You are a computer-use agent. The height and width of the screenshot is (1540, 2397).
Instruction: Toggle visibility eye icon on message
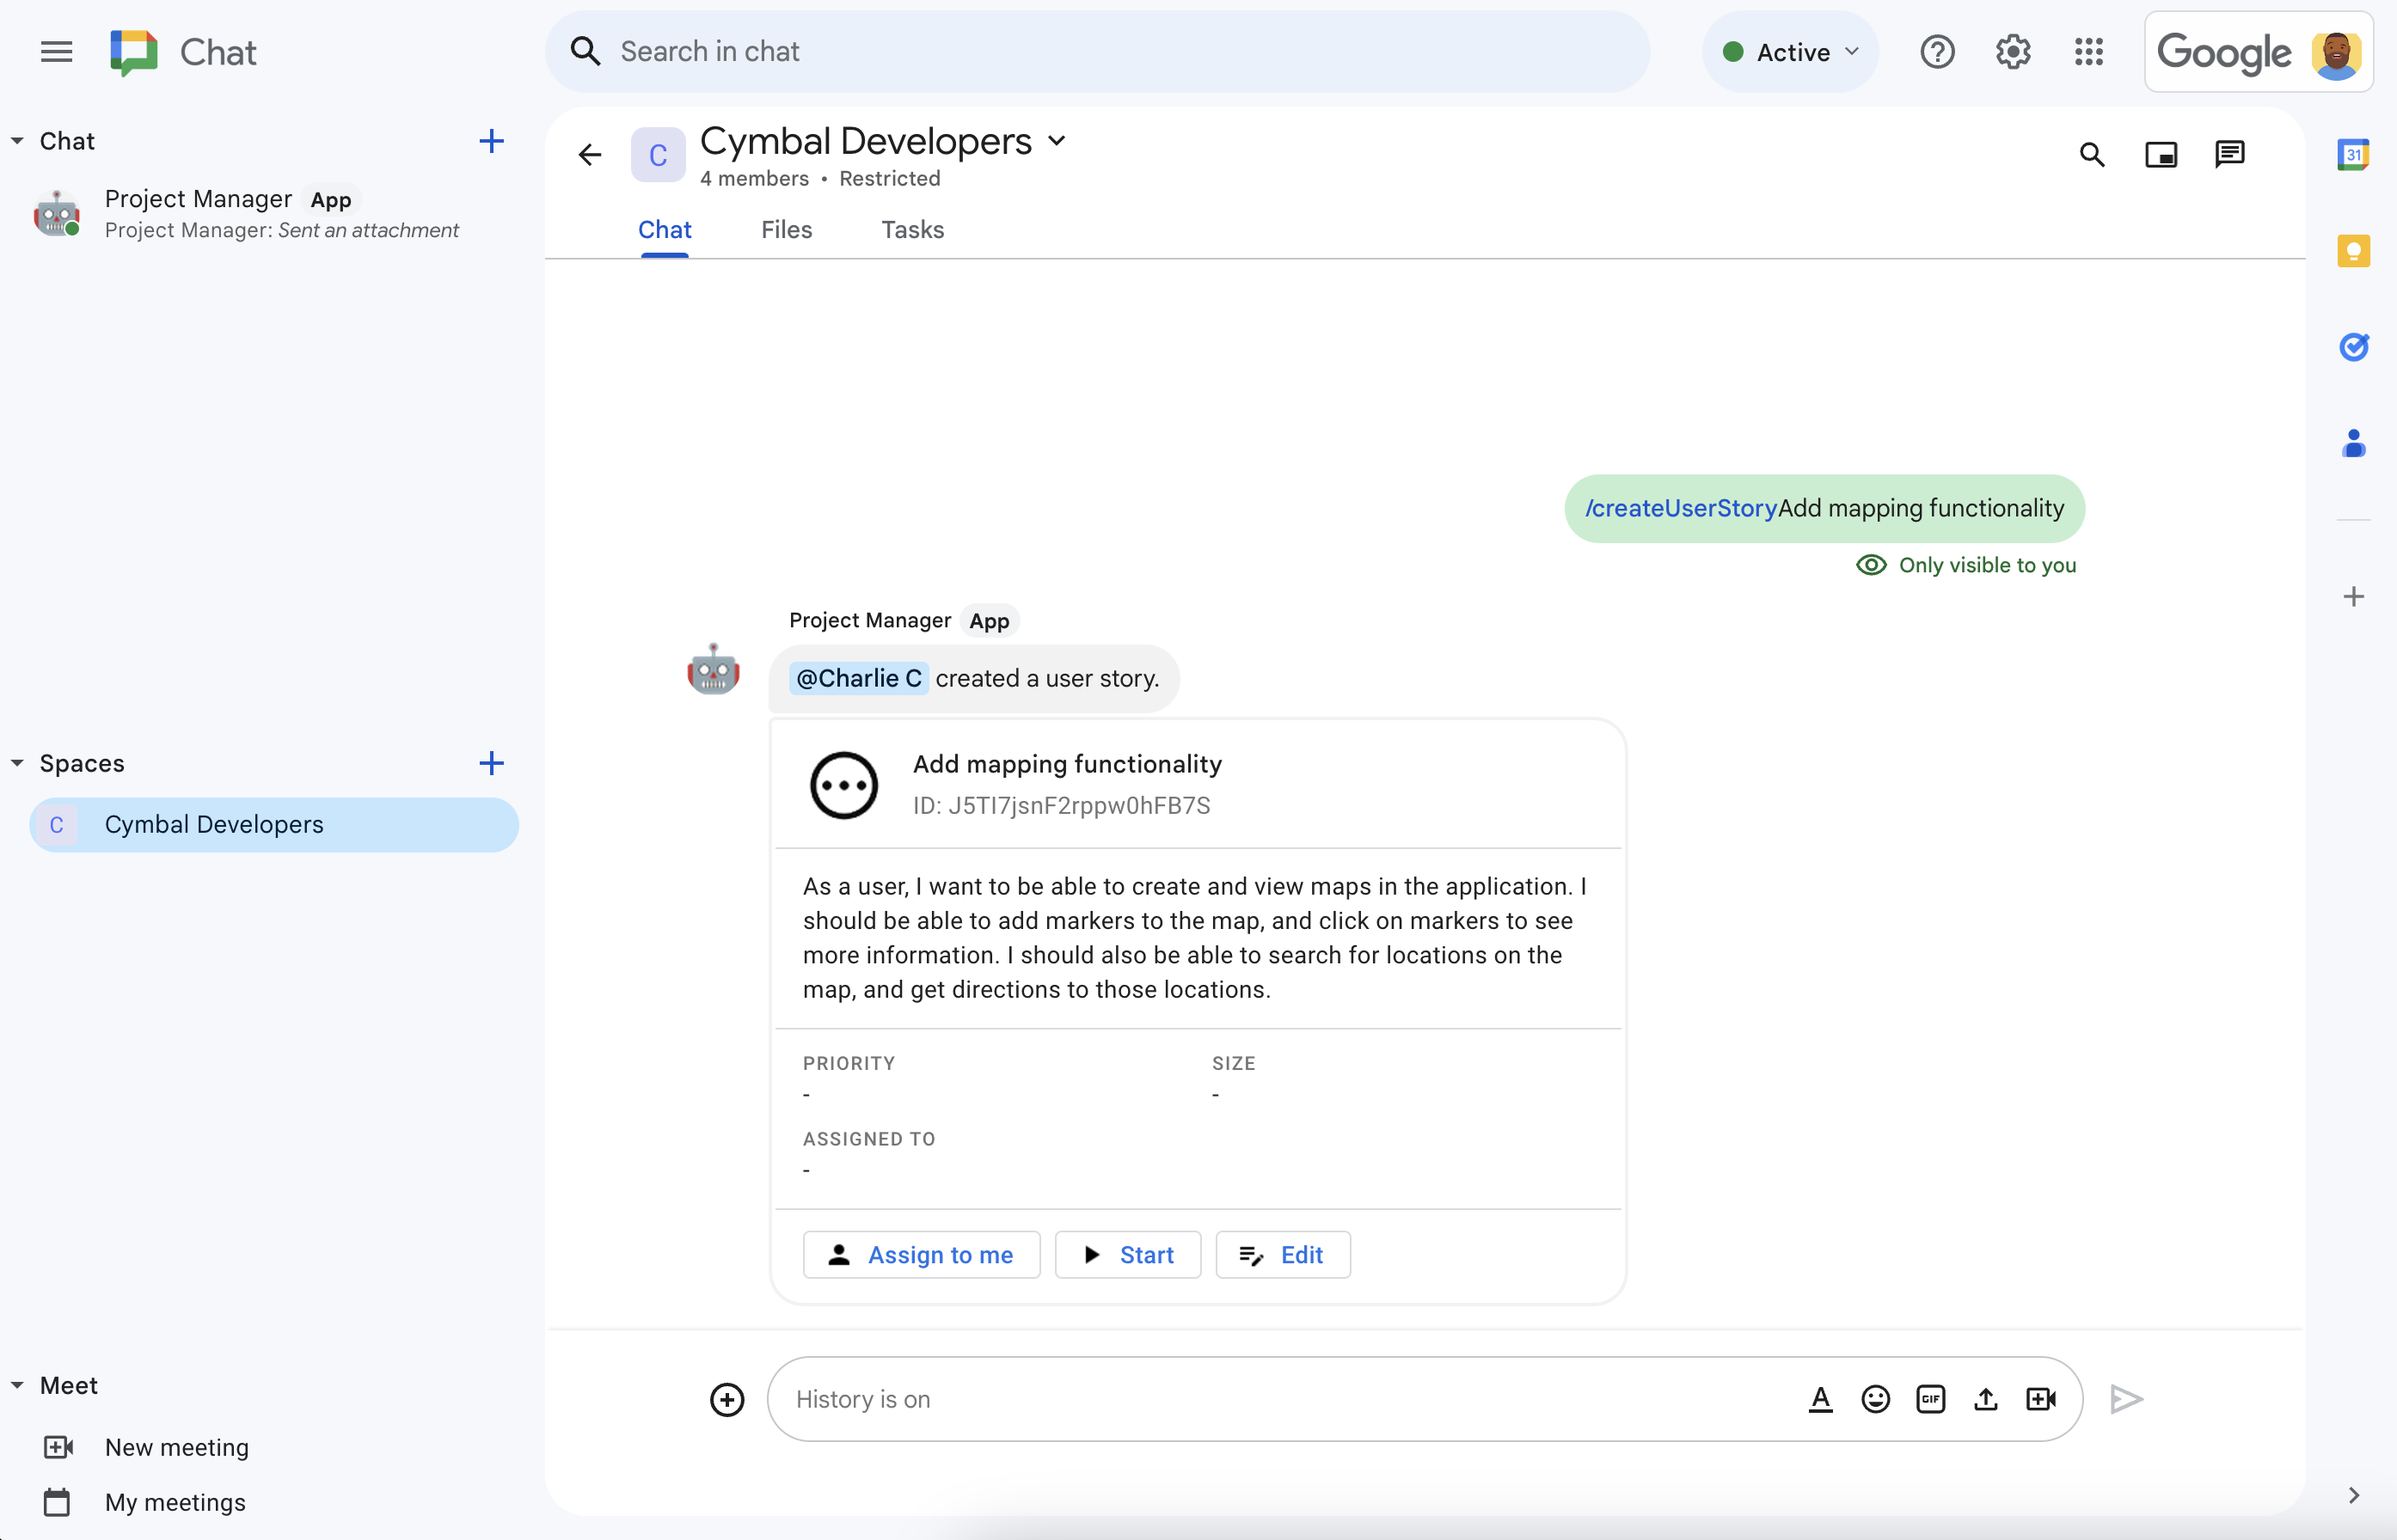1871,564
